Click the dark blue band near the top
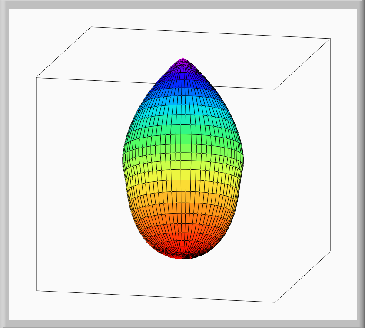The image size is (365, 328). click(183, 82)
